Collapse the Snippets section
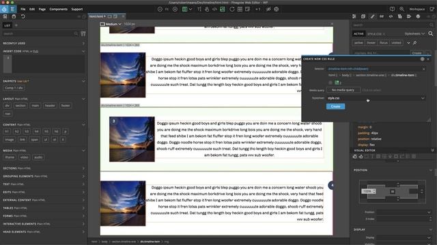The image size is (437, 245). point(83,81)
